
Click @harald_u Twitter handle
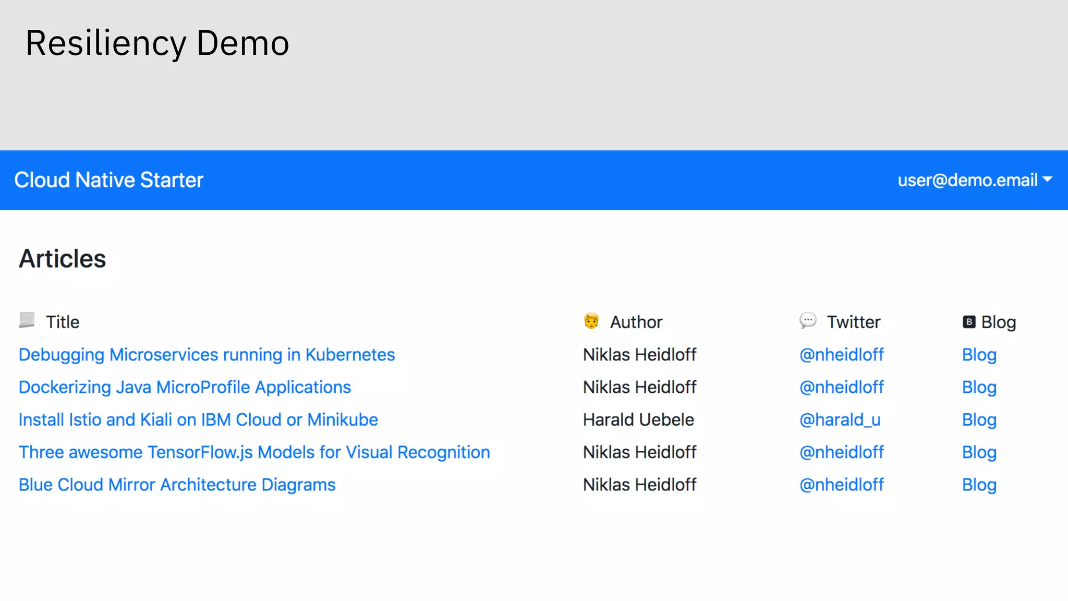840,419
